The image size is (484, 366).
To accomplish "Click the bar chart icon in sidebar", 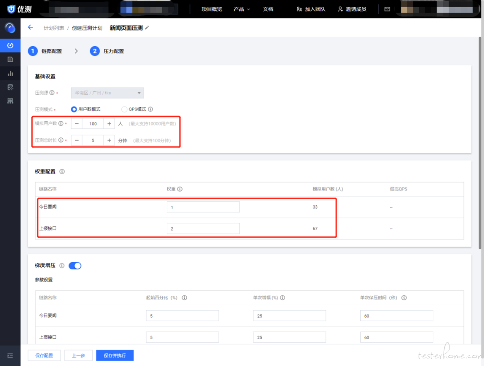I will coord(10,73).
